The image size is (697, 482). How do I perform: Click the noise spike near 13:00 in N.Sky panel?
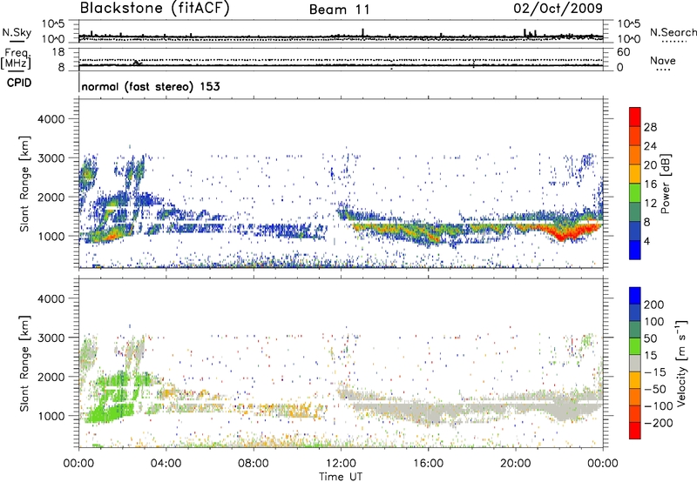[x=362, y=32]
